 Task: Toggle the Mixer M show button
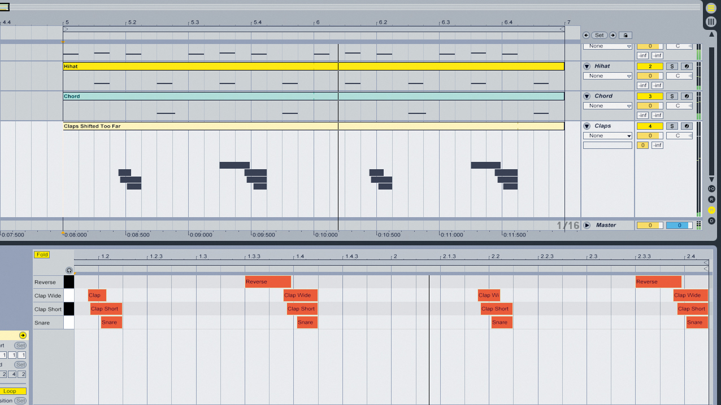point(711,210)
